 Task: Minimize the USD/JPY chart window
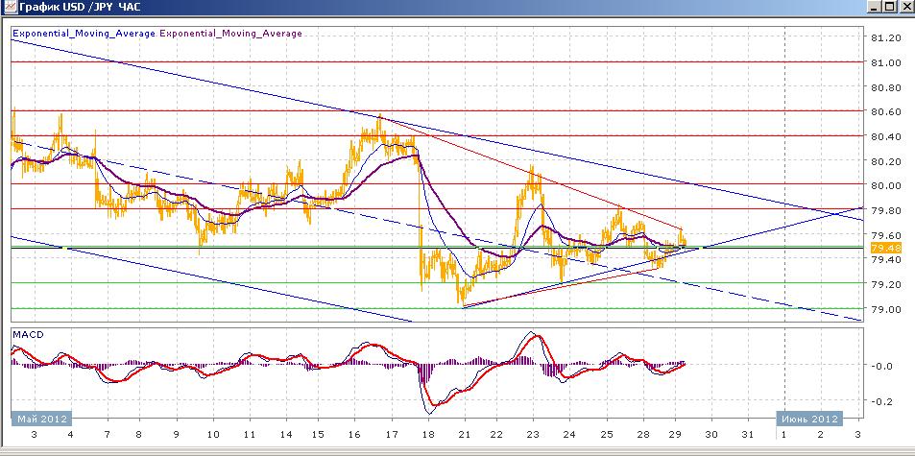[x=871, y=8]
